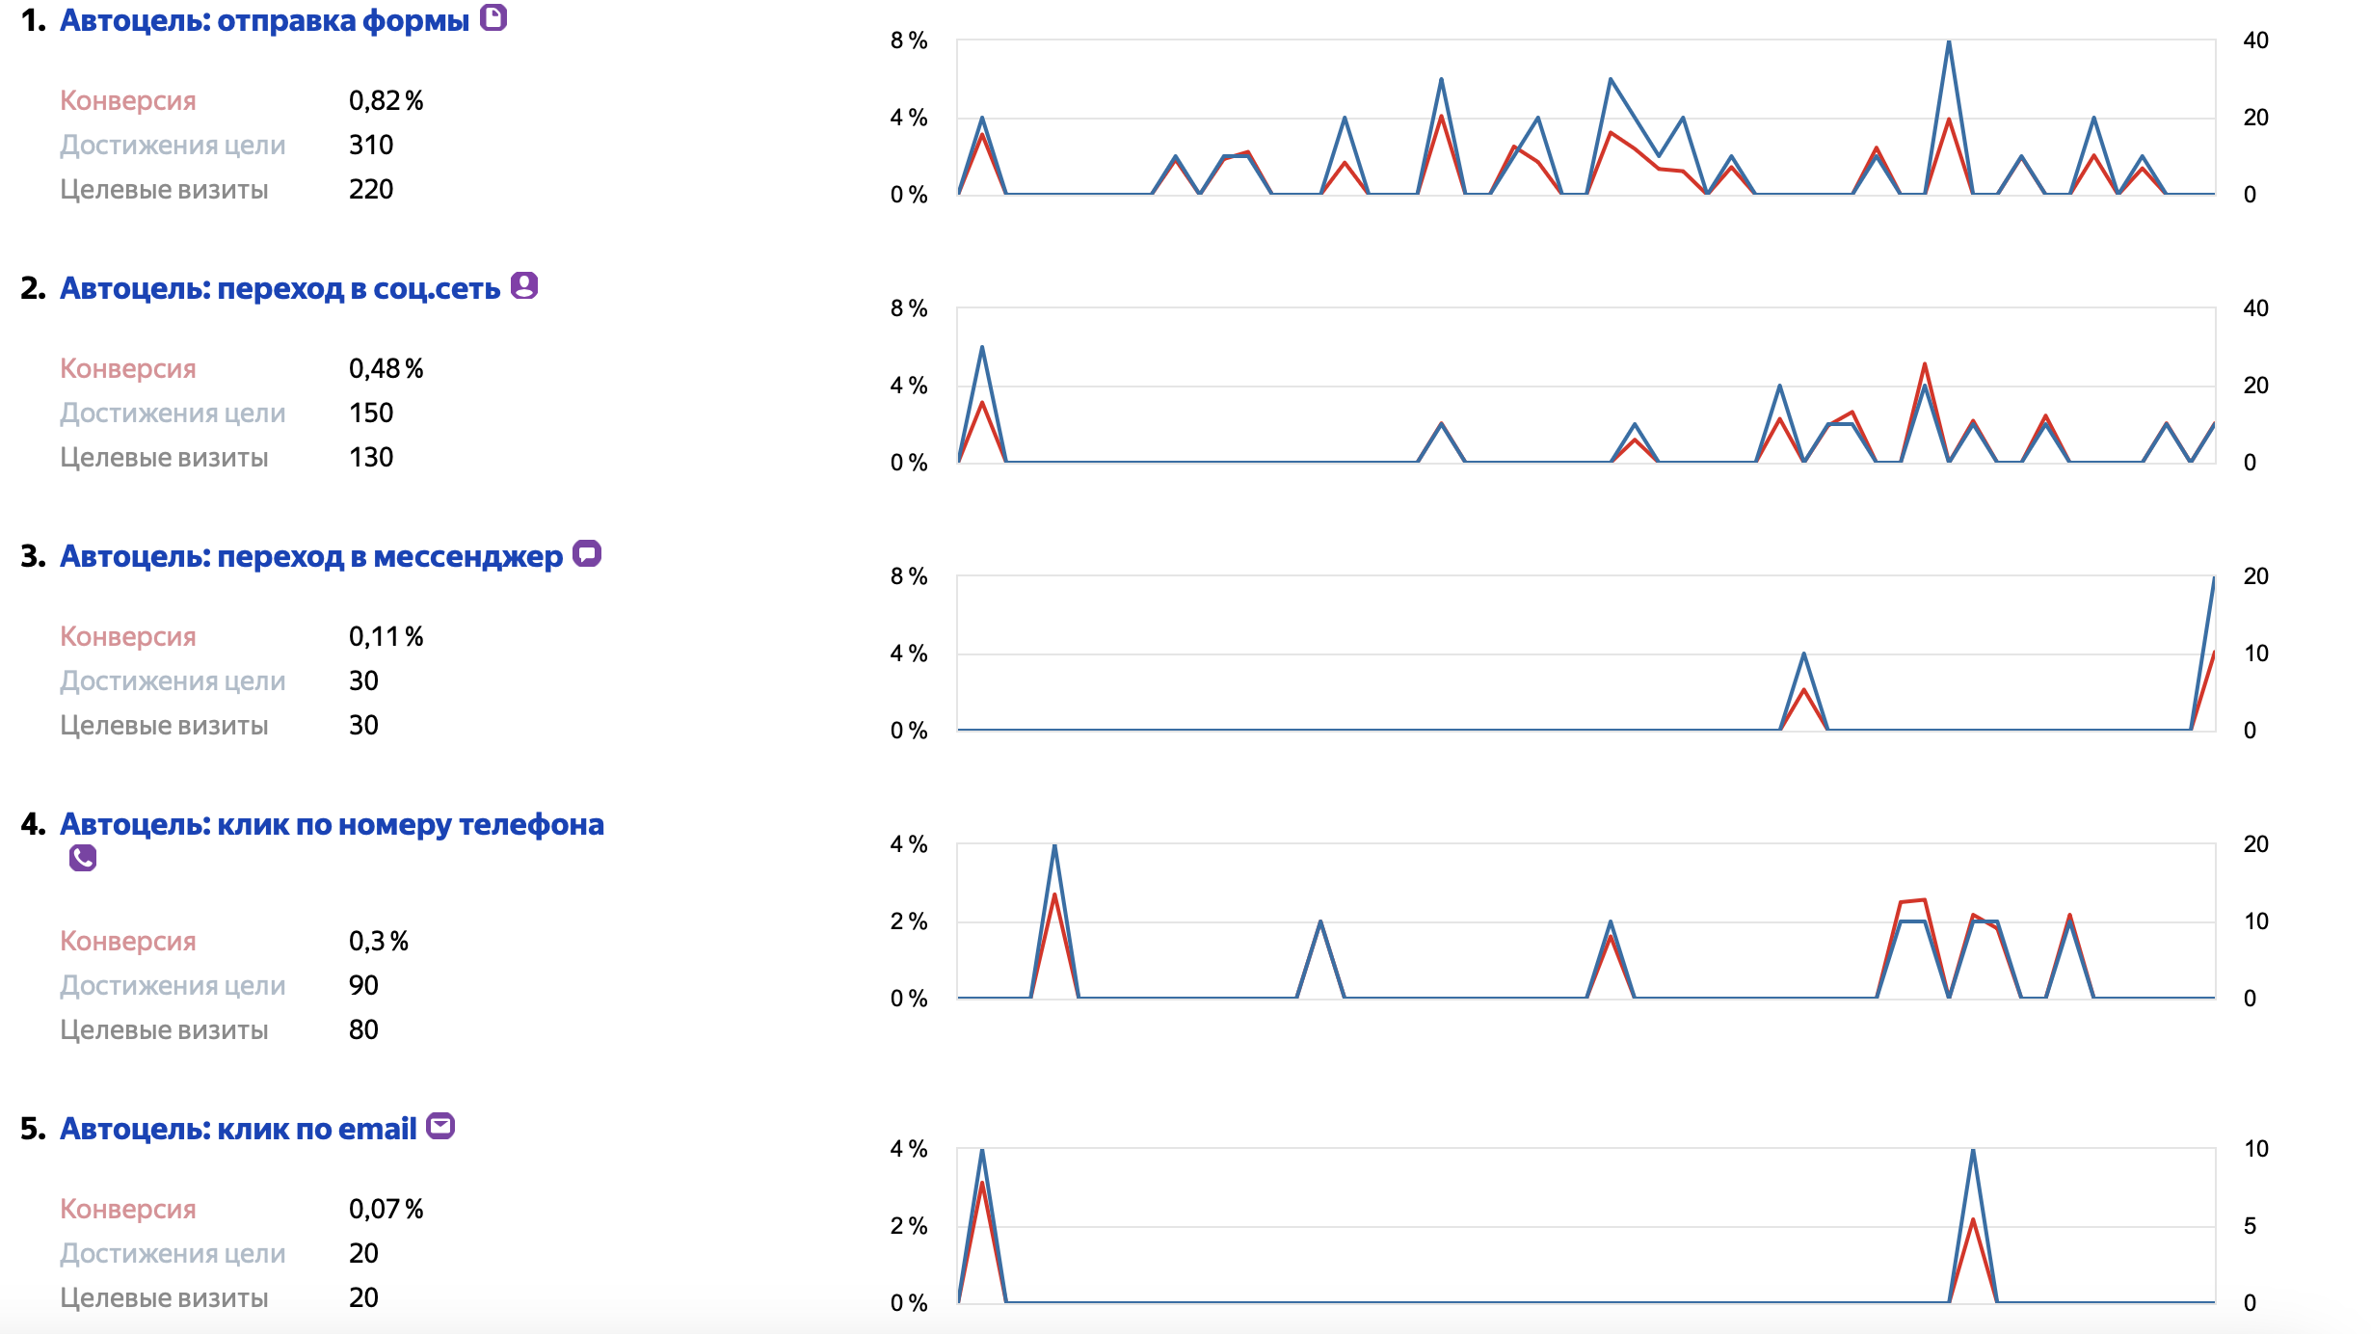The height and width of the screenshot is (1334, 2371).
Task: Click 'Целевые визиты' label under messenger goal
Action: click(x=164, y=726)
